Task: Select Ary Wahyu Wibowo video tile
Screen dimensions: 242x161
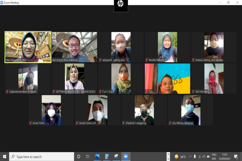Action: pyautogui.click(x=191, y=110)
